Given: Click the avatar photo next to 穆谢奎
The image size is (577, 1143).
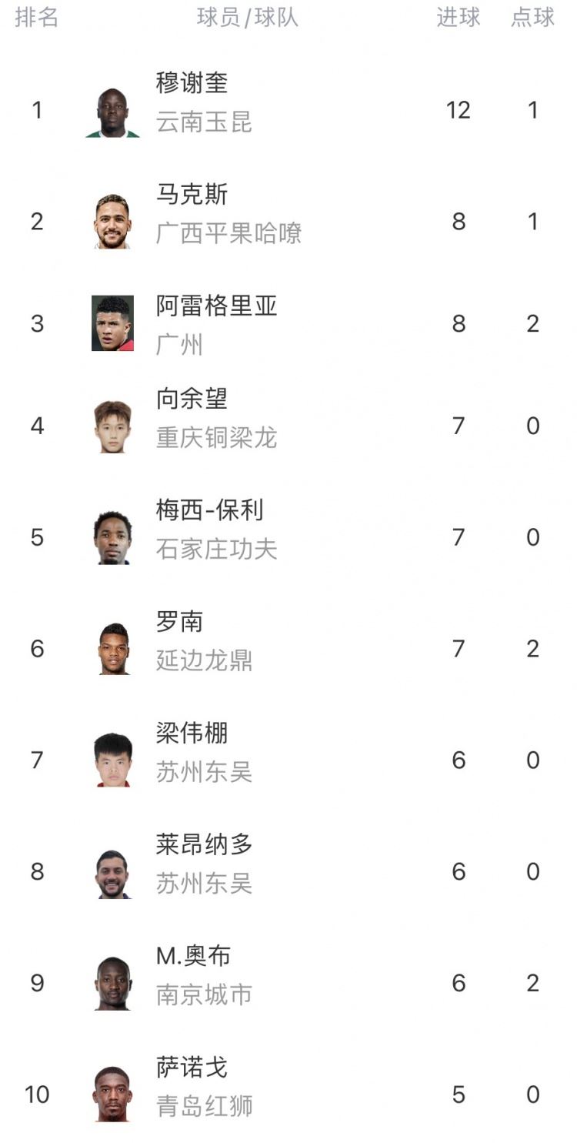Looking at the screenshot, I should coord(112,112).
